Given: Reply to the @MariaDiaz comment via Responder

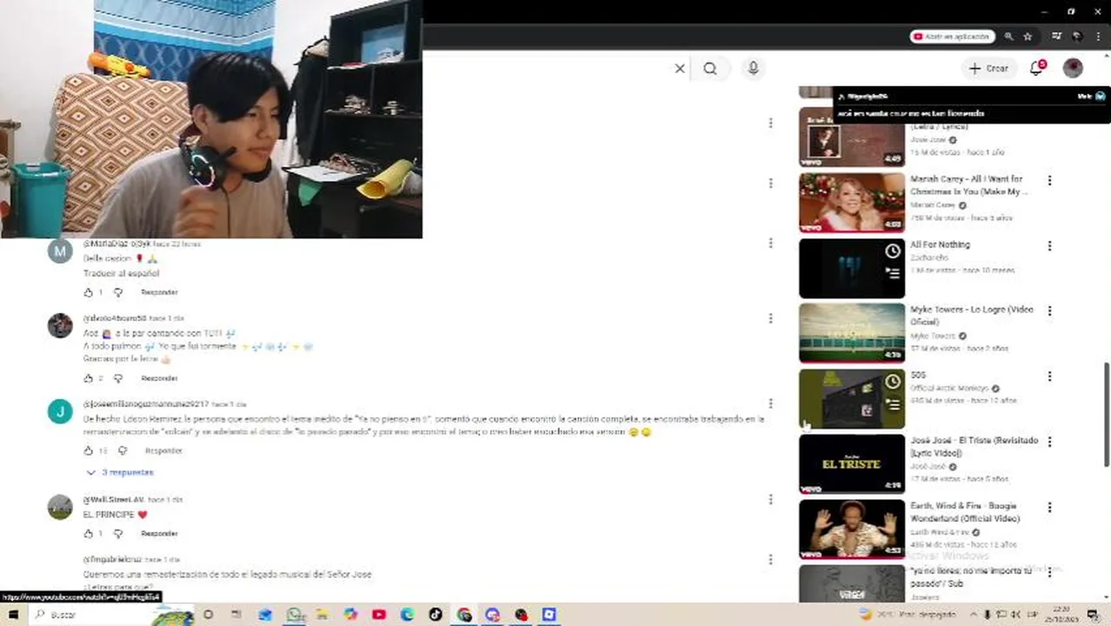Looking at the screenshot, I should pyautogui.click(x=159, y=292).
